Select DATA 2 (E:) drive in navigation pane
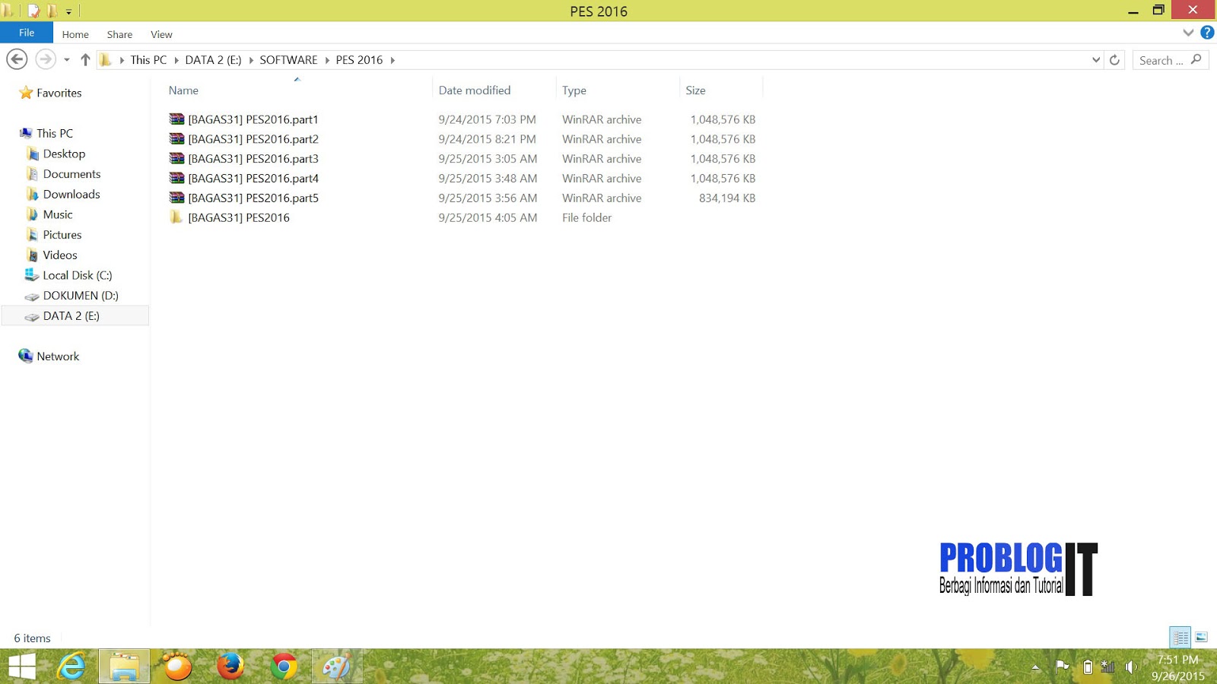This screenshot has height=684, width=1217. (75, 315)
